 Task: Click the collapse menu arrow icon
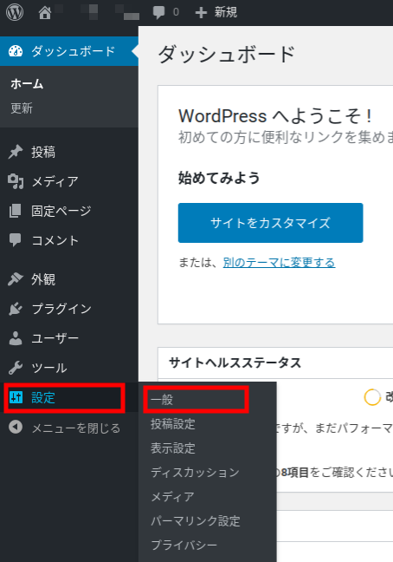tap(16, 428)
